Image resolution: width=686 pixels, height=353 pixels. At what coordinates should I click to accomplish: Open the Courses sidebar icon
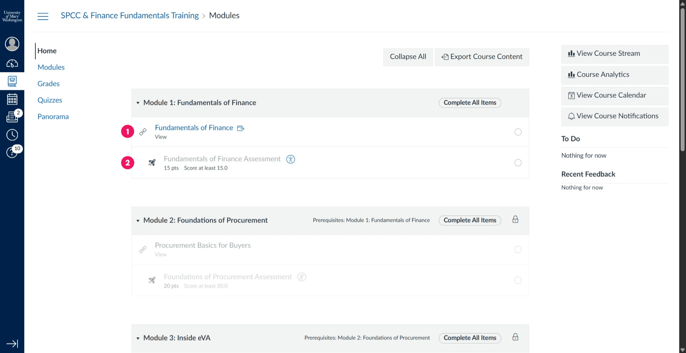[x=12, y=81]
